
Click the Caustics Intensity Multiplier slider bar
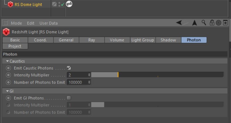[157, 75]
